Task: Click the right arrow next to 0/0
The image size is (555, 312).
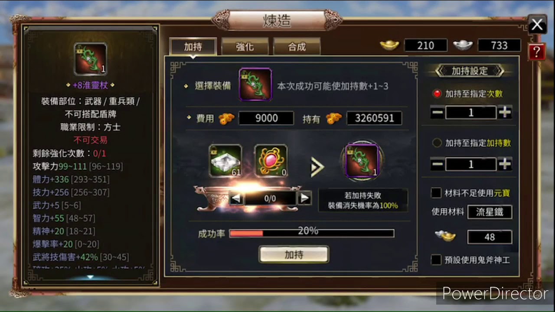Action: [305, 198]
